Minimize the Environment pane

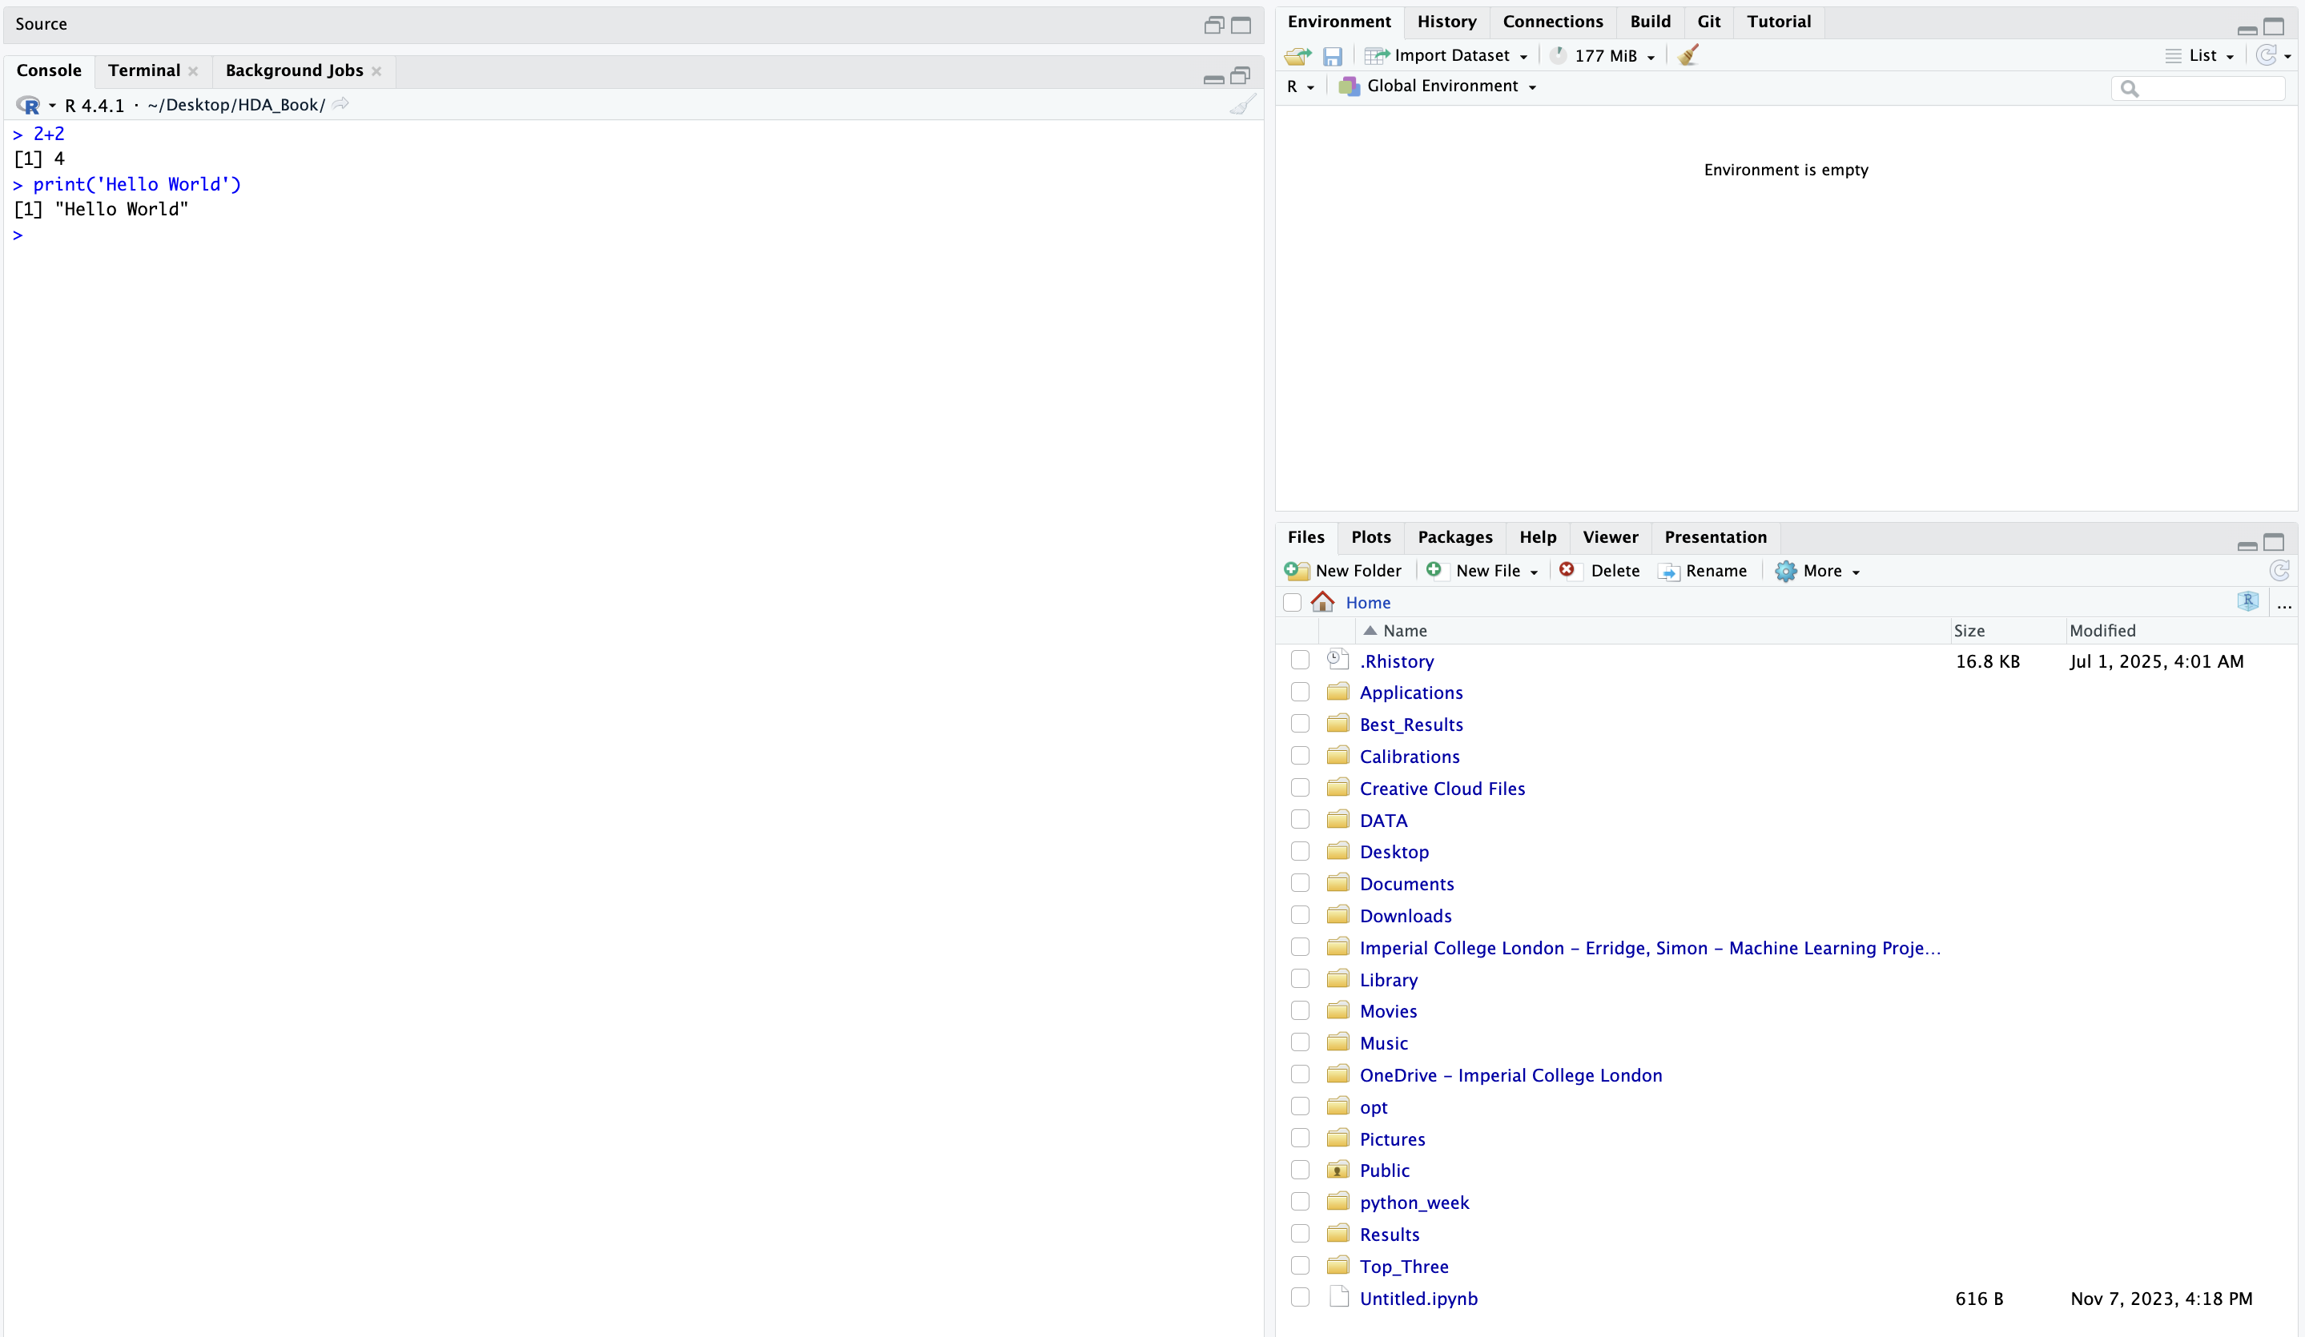pos(2247,30)
